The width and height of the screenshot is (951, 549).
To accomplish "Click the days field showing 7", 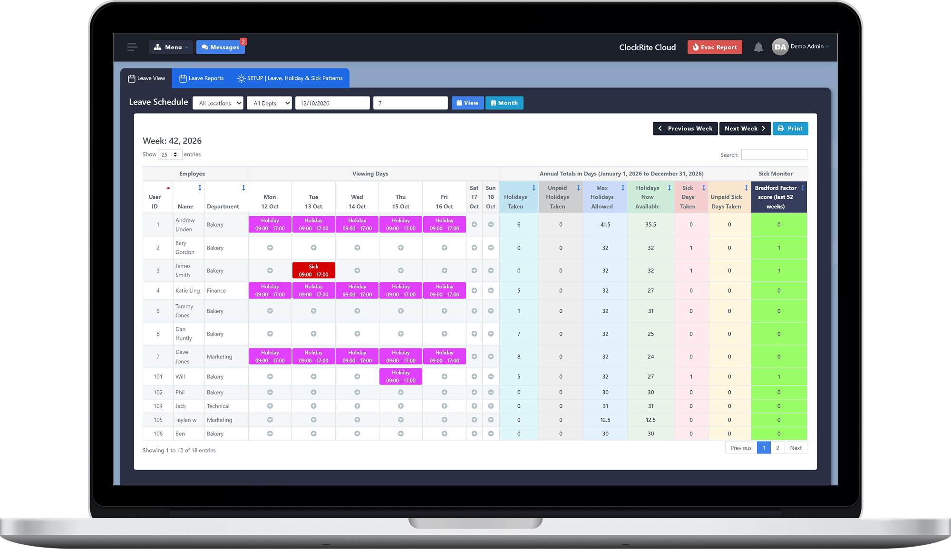I will click(410, 103).
